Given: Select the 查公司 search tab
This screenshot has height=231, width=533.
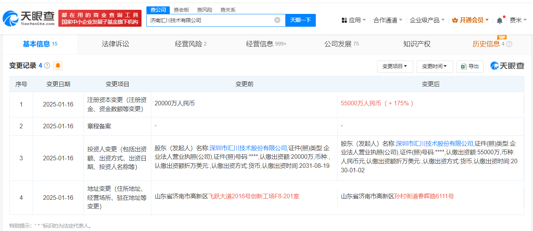Looking at the screenshot, I should tap(158, 10).
